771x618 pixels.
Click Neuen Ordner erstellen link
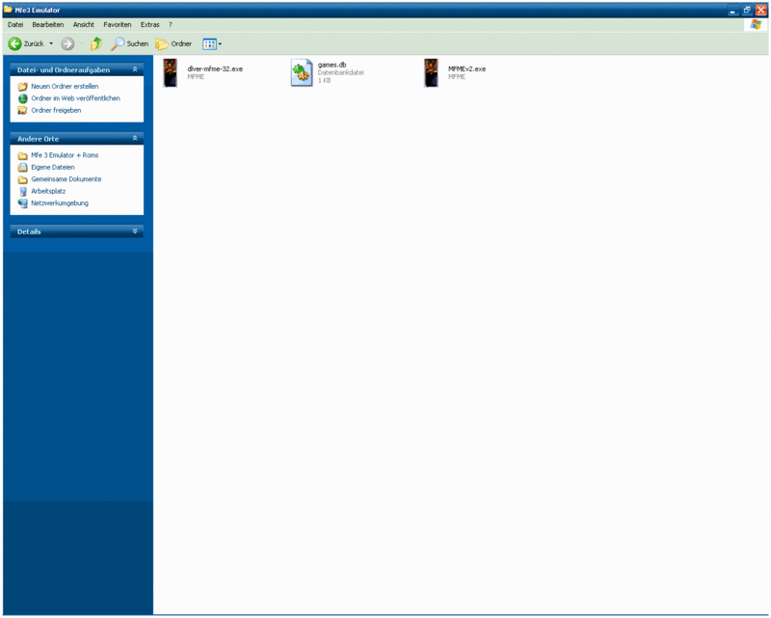pos(65,86)
